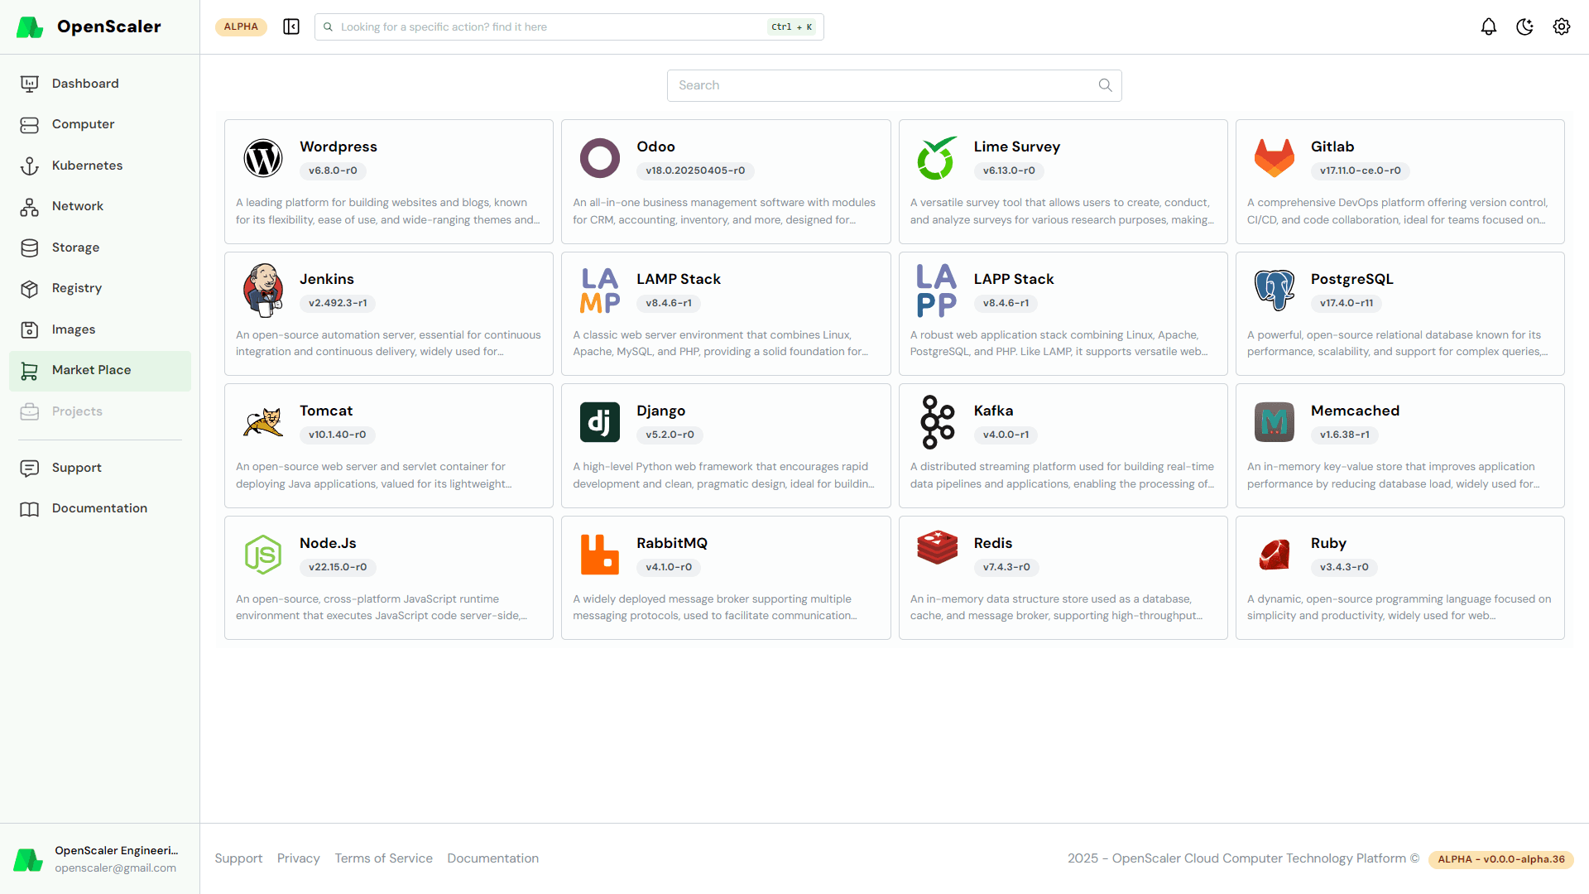This screenshot has width=1589, height=894.
Task: Open Network menu item
Action: pos(100,206)
